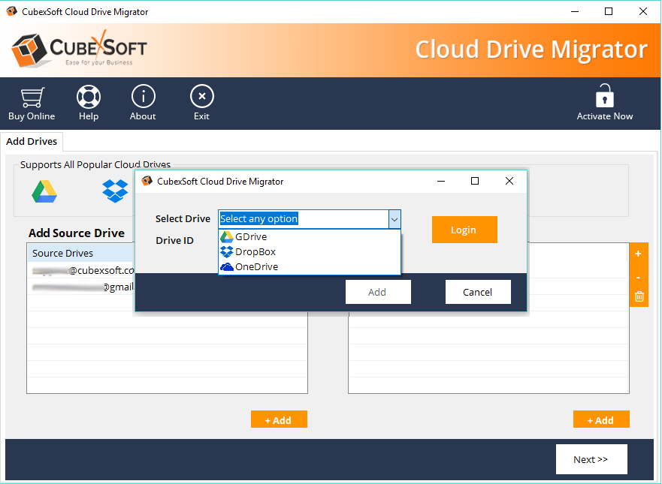This screenshot has height=484, width=662.
Task: Click Cancel in the dialog
Action: [478, 292]
